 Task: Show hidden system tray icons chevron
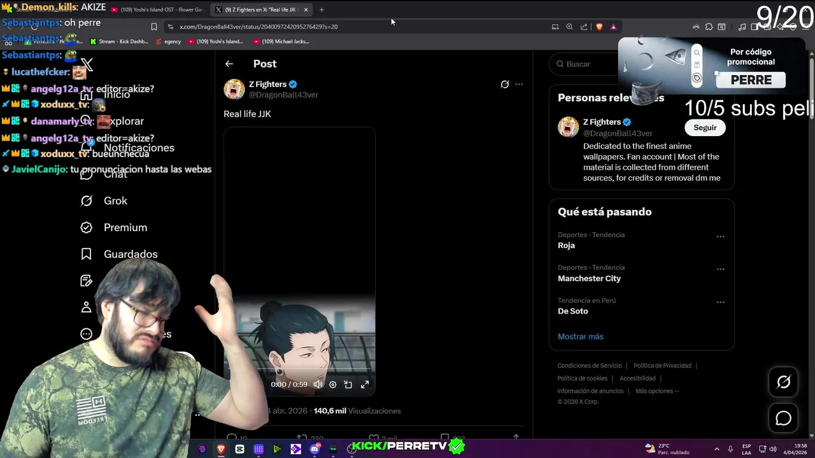[x=716, y=449]
